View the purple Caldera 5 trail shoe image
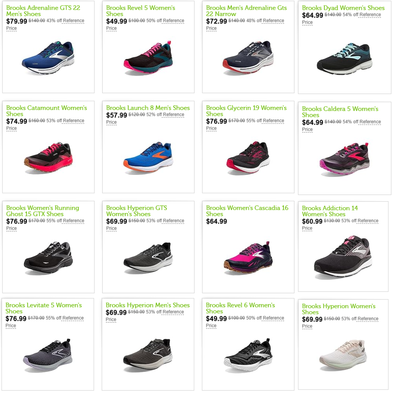Viewport: 393px width, 393px height. 345,159
